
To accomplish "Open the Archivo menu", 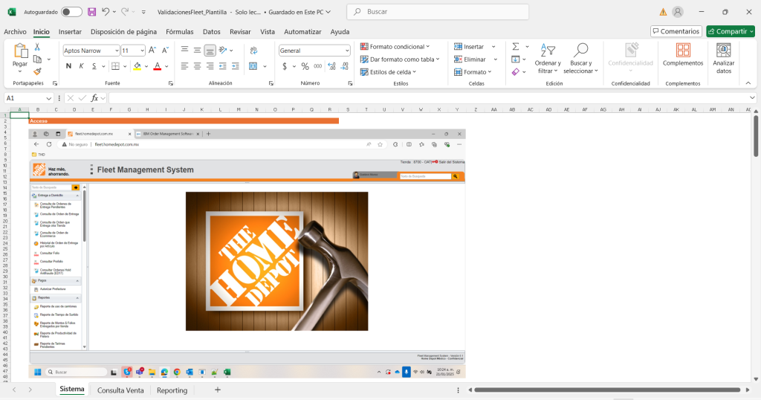I will [15, 31].
